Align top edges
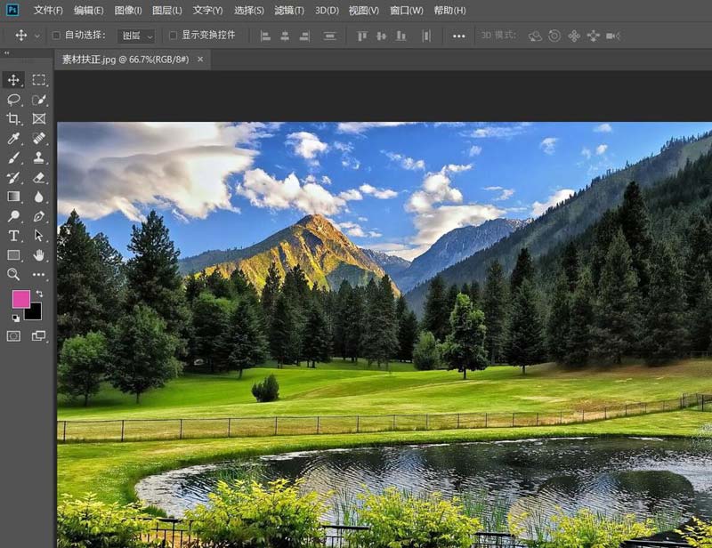Viewport: 712px width, 548px height. tap(362, 36)
